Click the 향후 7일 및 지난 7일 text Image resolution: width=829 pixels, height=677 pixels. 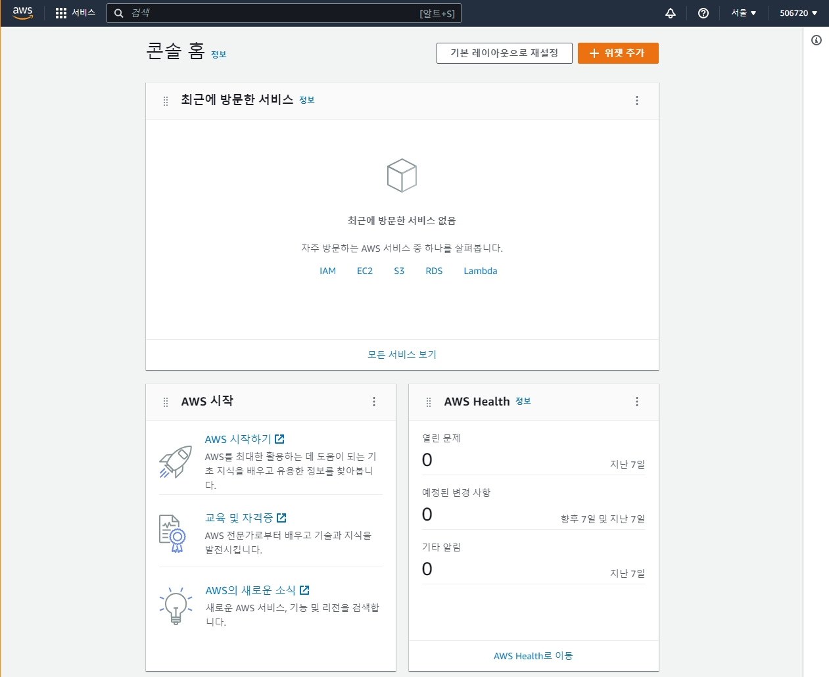[603, 519]
